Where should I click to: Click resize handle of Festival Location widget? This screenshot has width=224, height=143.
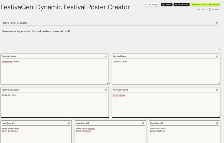click(x=108, y=116)
